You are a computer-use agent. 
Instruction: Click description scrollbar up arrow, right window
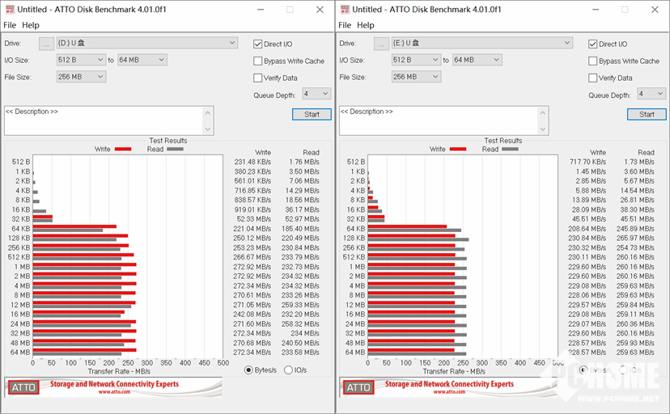click(x=543, y=112)
